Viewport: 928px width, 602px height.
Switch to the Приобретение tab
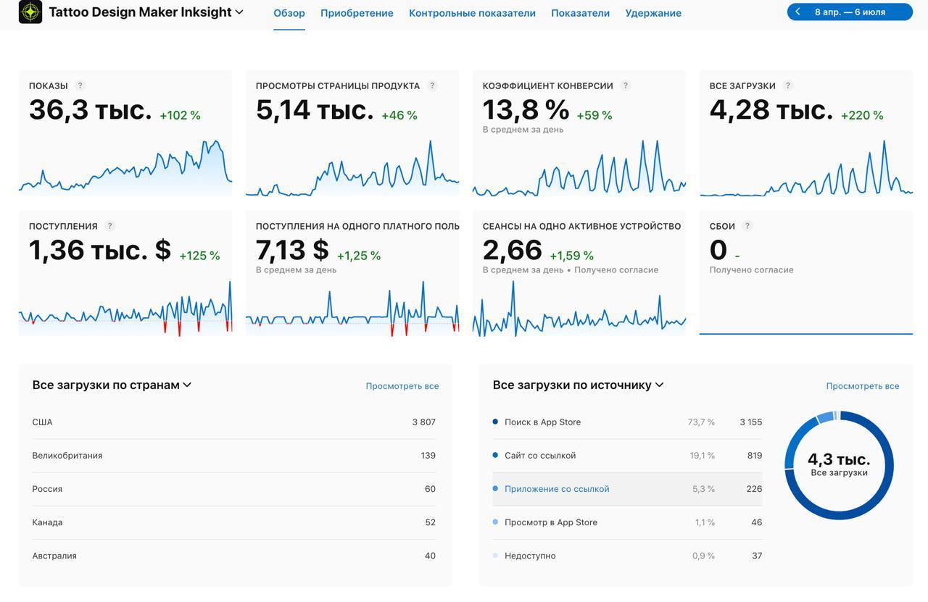tap(356, 12)
